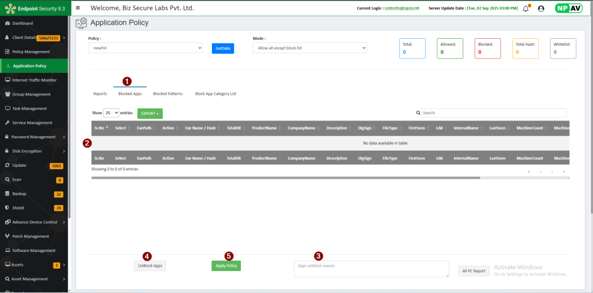Open Dashboard from the sidebar
593x293 pixels.
22,23
